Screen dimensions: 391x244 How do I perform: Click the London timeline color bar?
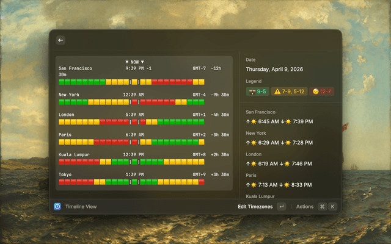click(x=131, y=122)
